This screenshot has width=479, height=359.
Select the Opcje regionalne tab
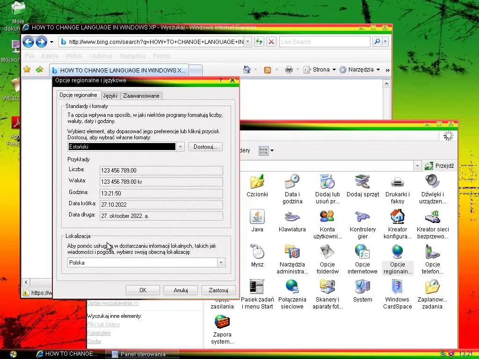tap(78, 95)
